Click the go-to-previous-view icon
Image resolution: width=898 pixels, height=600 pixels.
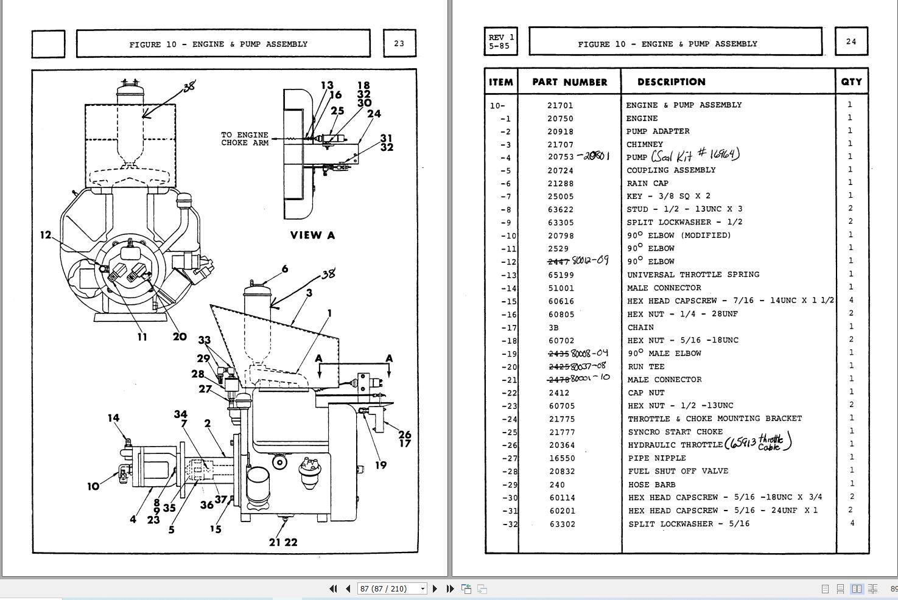point(466,588)
